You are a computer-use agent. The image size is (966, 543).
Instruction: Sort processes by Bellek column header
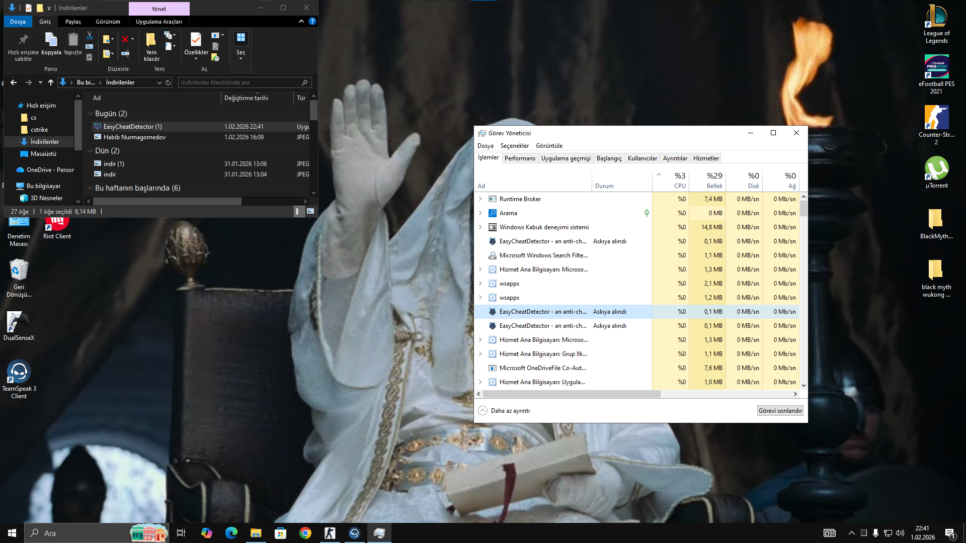[x=707, y=180]
